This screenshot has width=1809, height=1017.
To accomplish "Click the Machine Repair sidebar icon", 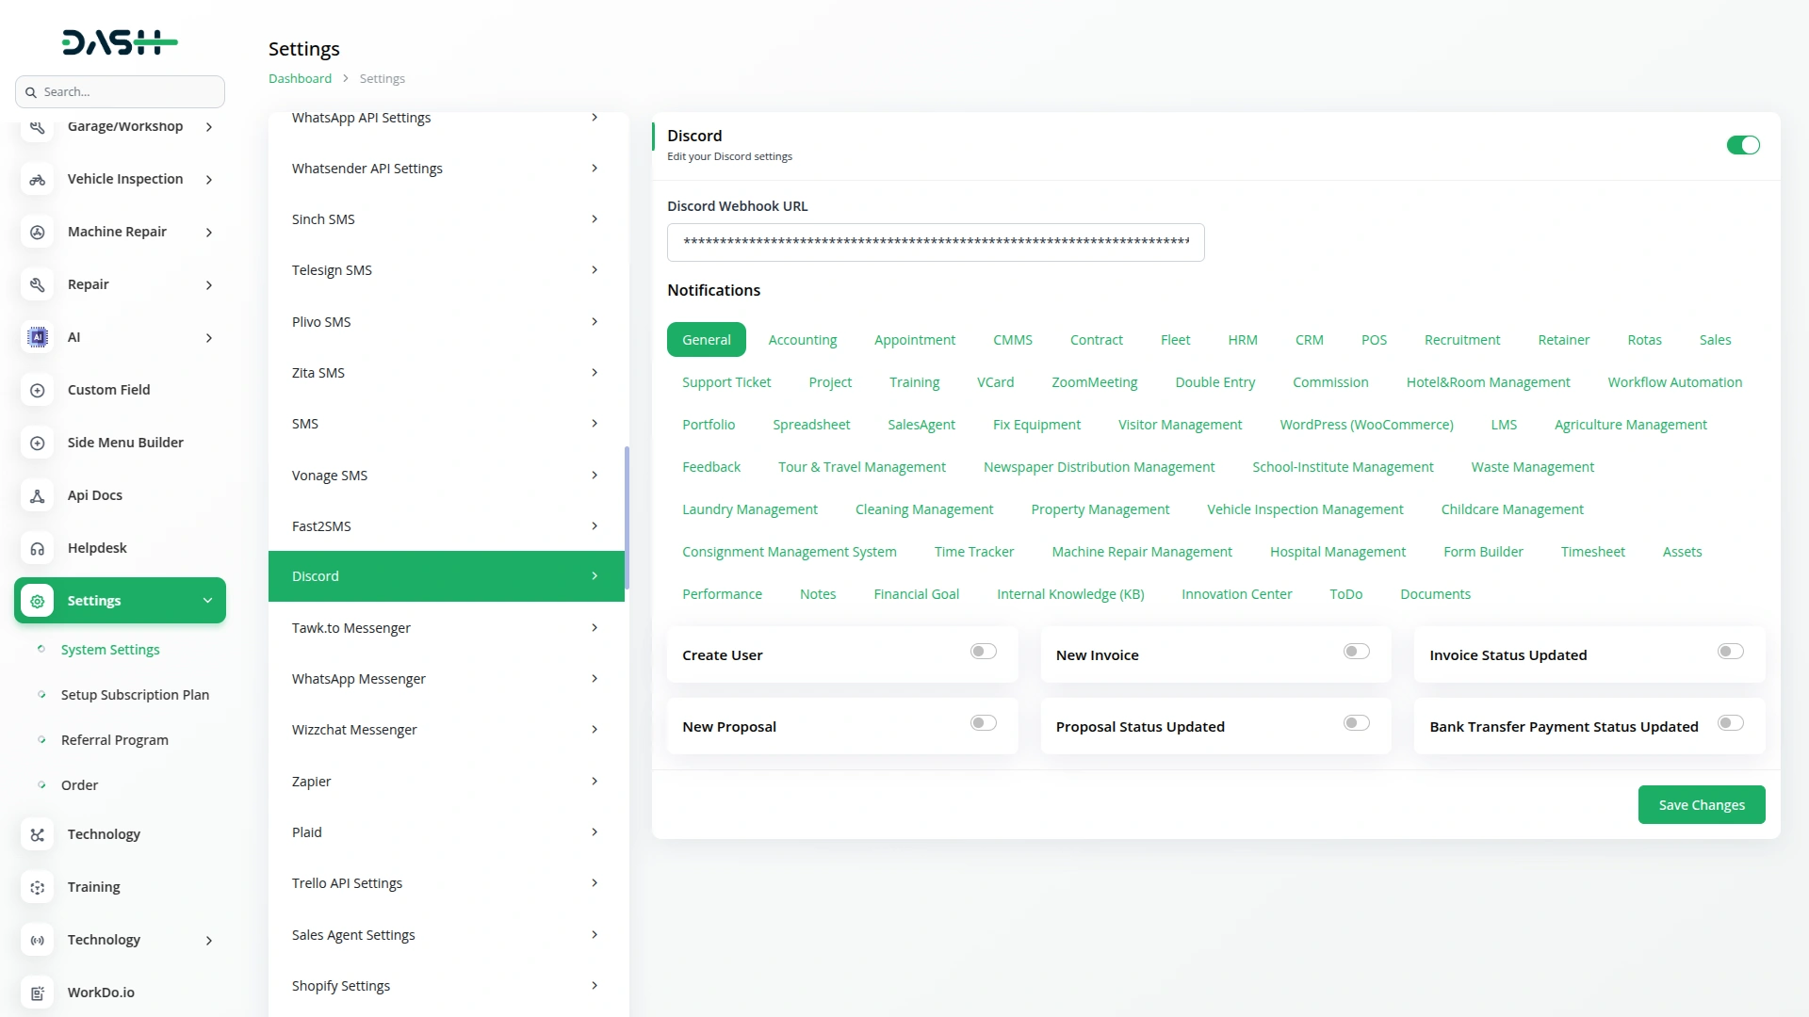I will pos(38,233).
